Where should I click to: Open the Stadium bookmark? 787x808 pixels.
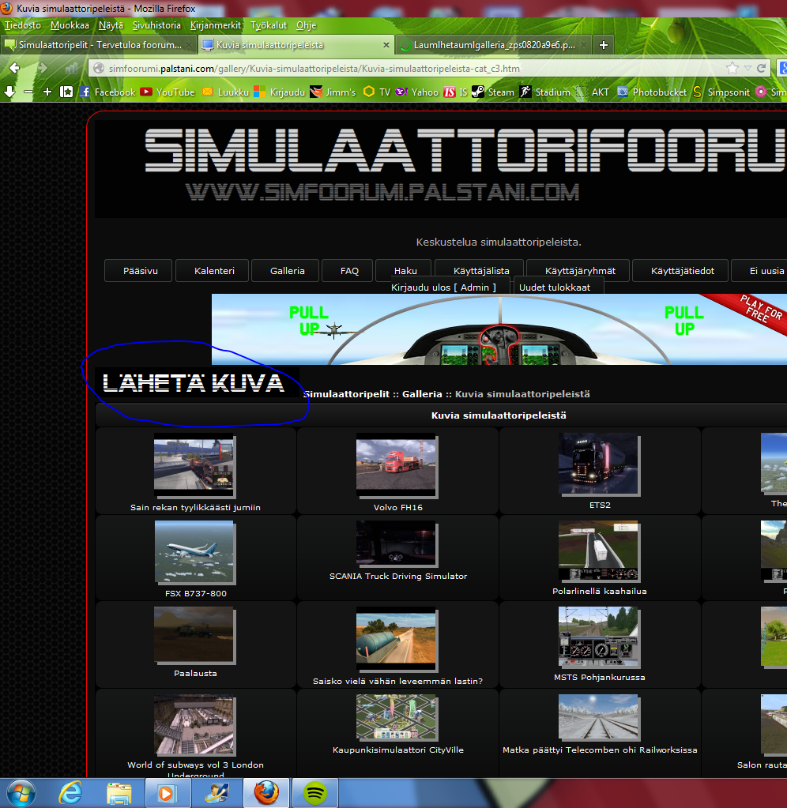point(545,92)
